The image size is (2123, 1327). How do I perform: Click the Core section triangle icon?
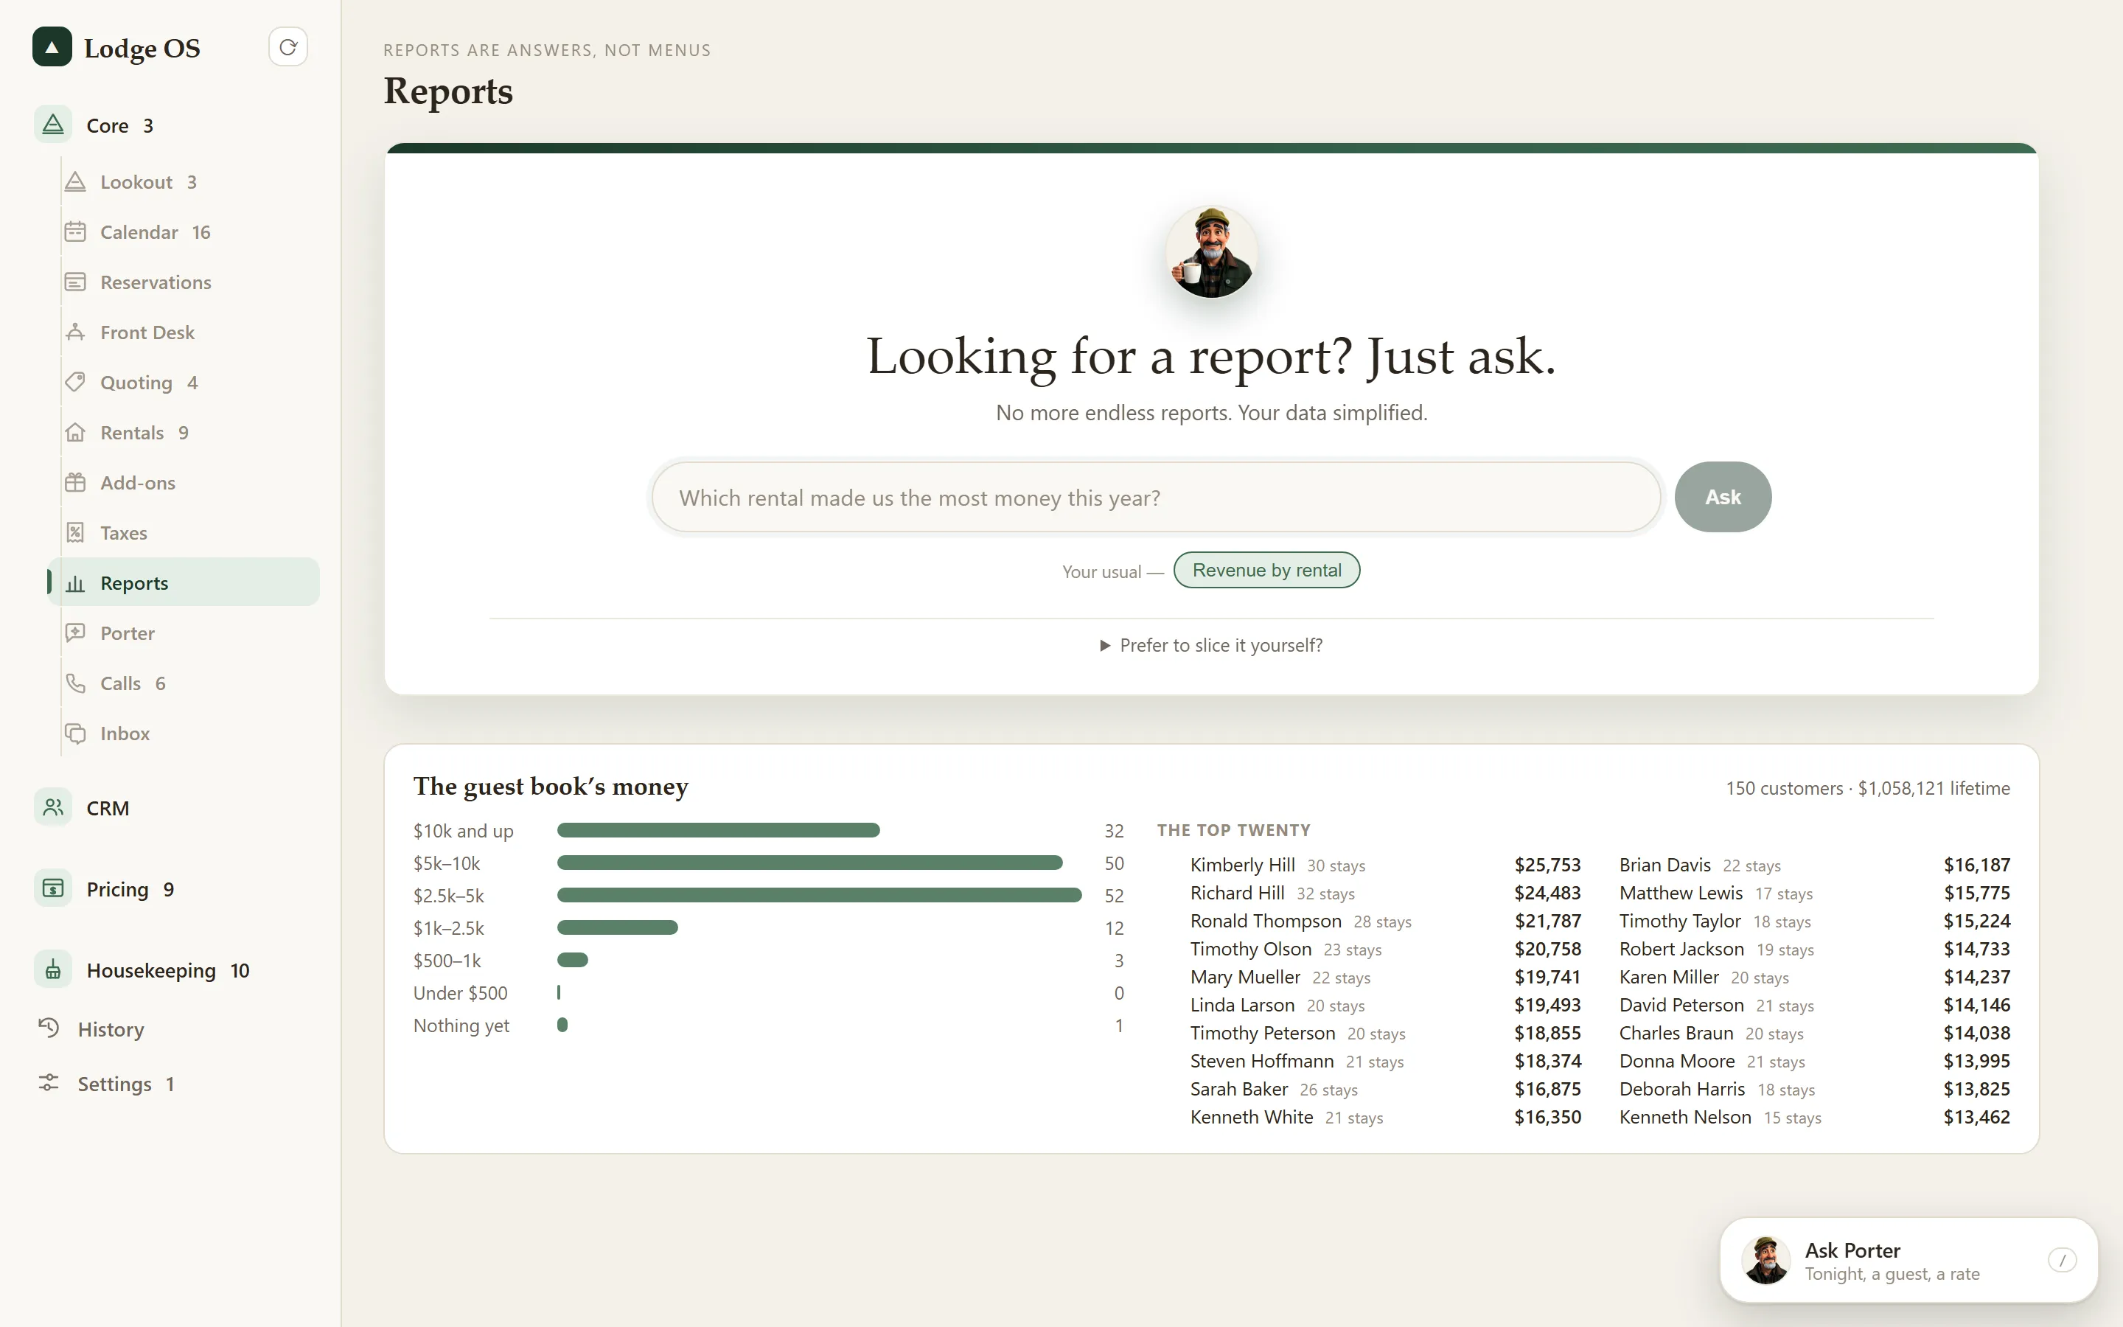point(52,125)
